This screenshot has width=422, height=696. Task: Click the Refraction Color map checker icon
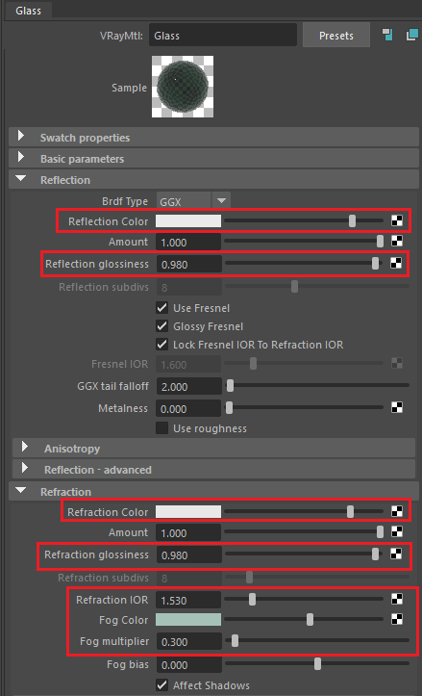[x=397, y=511]
